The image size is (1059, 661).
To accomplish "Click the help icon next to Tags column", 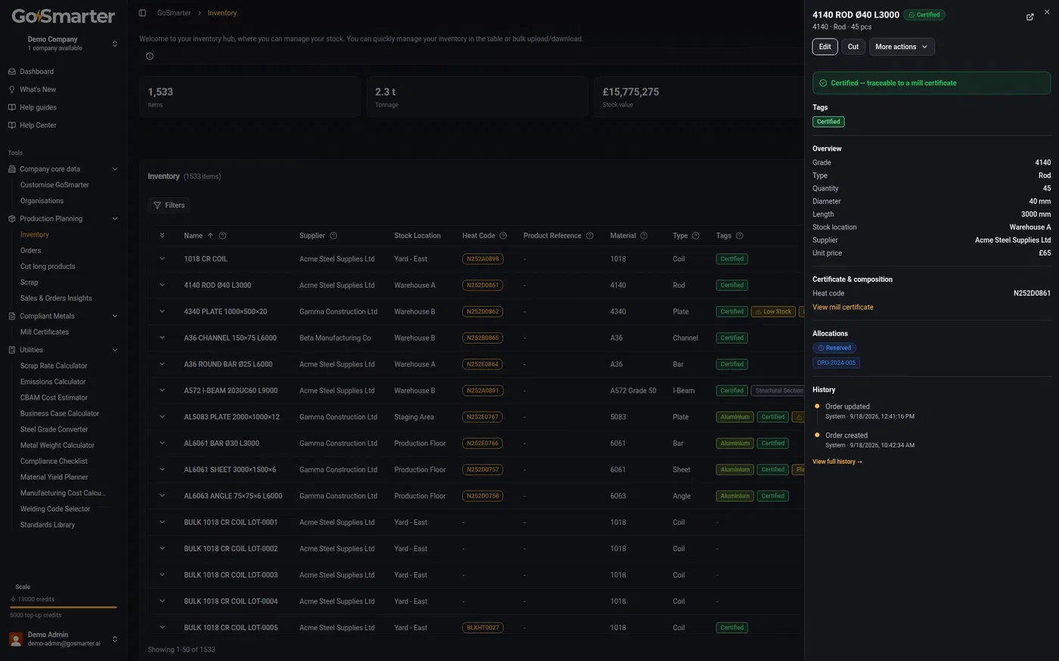I will pos(740,236).
